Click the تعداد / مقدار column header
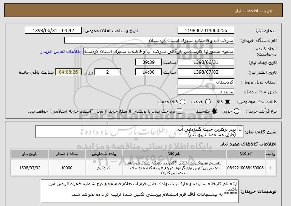This screenshot has height=206, width=291. (67, 154)
